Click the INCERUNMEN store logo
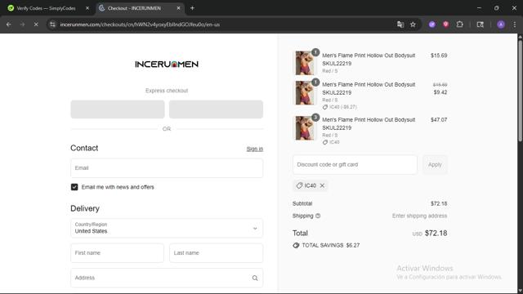The image size is (523, 294). (x=167, y=64)
